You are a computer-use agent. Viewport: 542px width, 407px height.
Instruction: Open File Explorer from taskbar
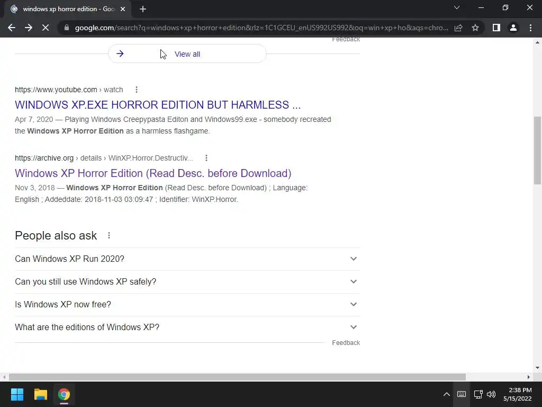40,394
